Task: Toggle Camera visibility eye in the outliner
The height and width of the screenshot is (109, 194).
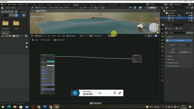Action: (x=189, y=15)
